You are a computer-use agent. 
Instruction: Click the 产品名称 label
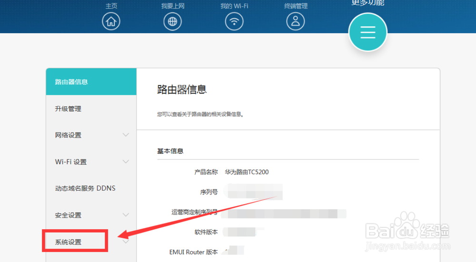pyautogui.click(x=206, y=172)
